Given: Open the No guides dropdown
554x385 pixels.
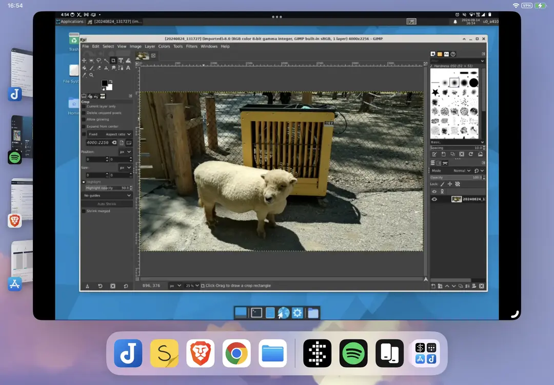Looking at the screenshot, I should click(107, 195).
